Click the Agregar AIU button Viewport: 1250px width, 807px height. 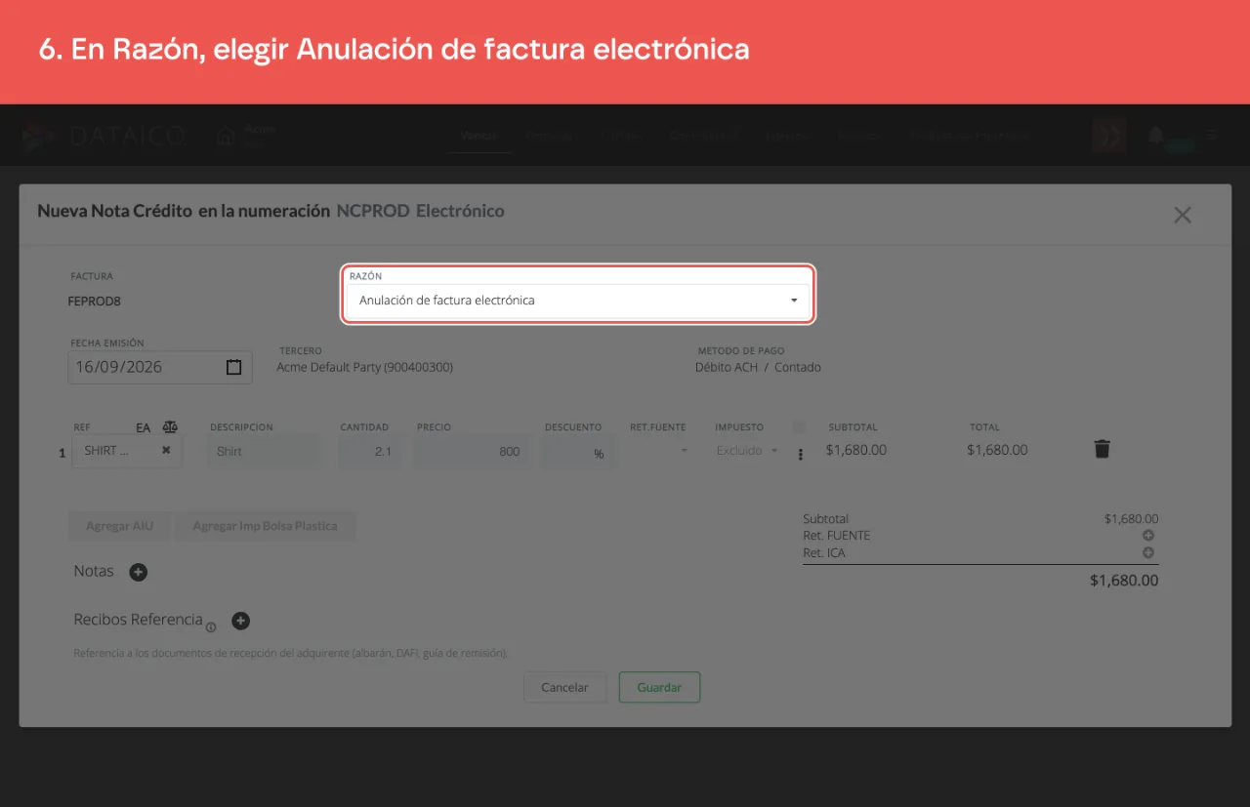coord(120,526)
